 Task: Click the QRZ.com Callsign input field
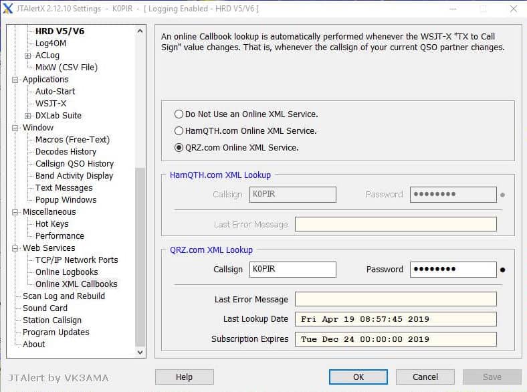tap(293, 270)
